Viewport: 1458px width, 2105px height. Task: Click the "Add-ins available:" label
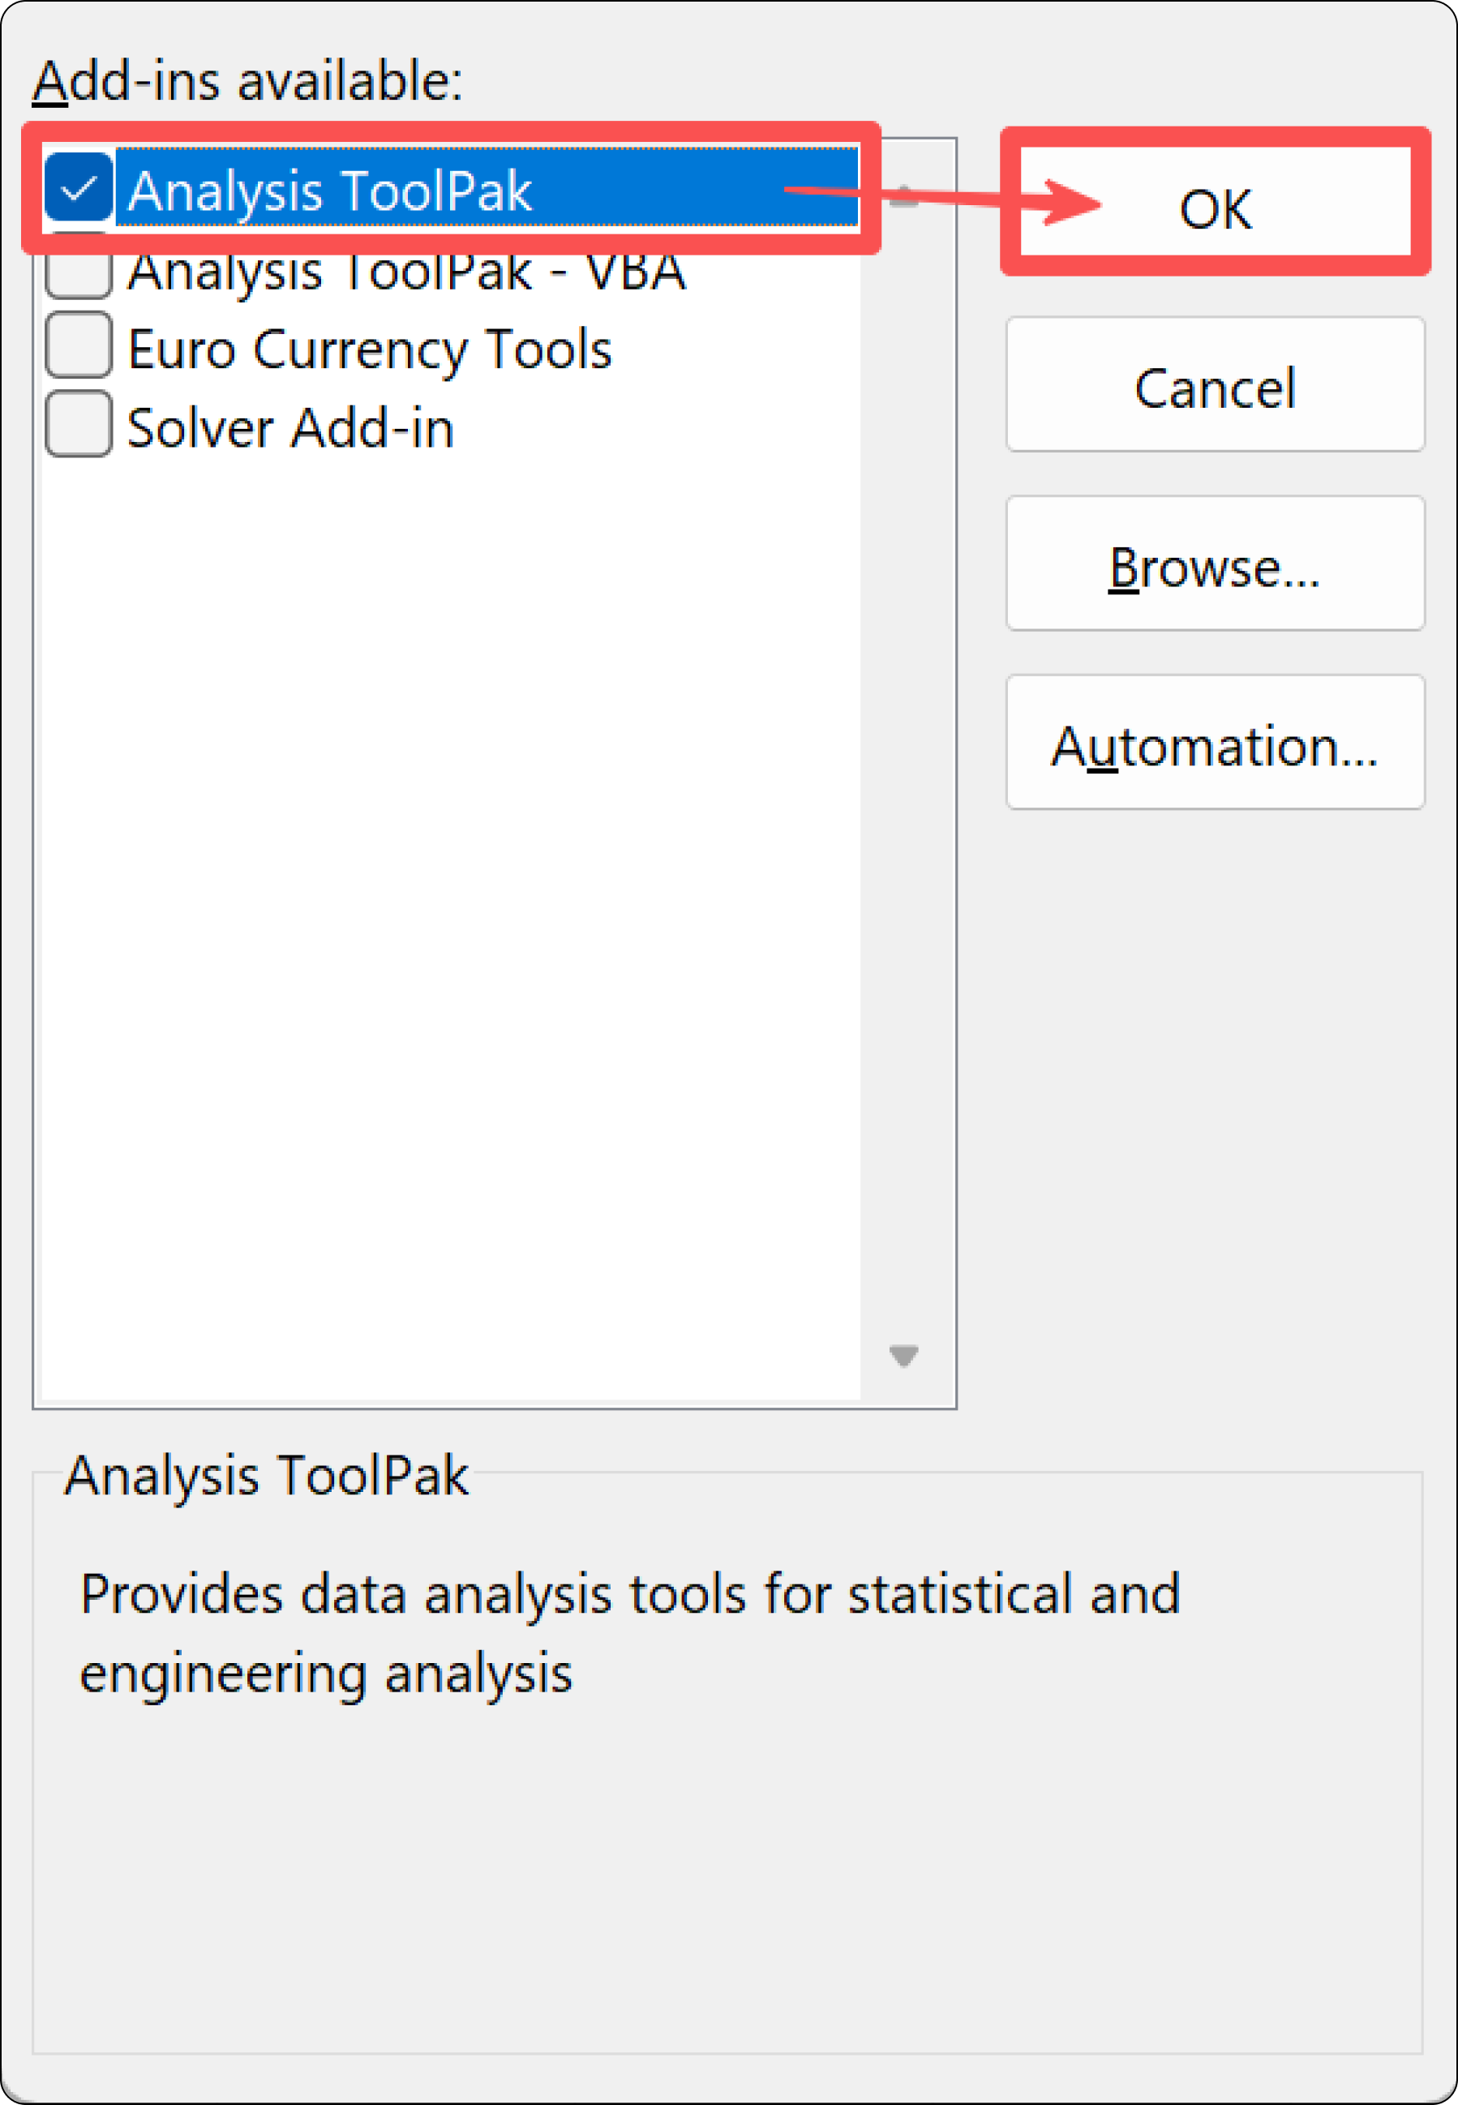247,81
